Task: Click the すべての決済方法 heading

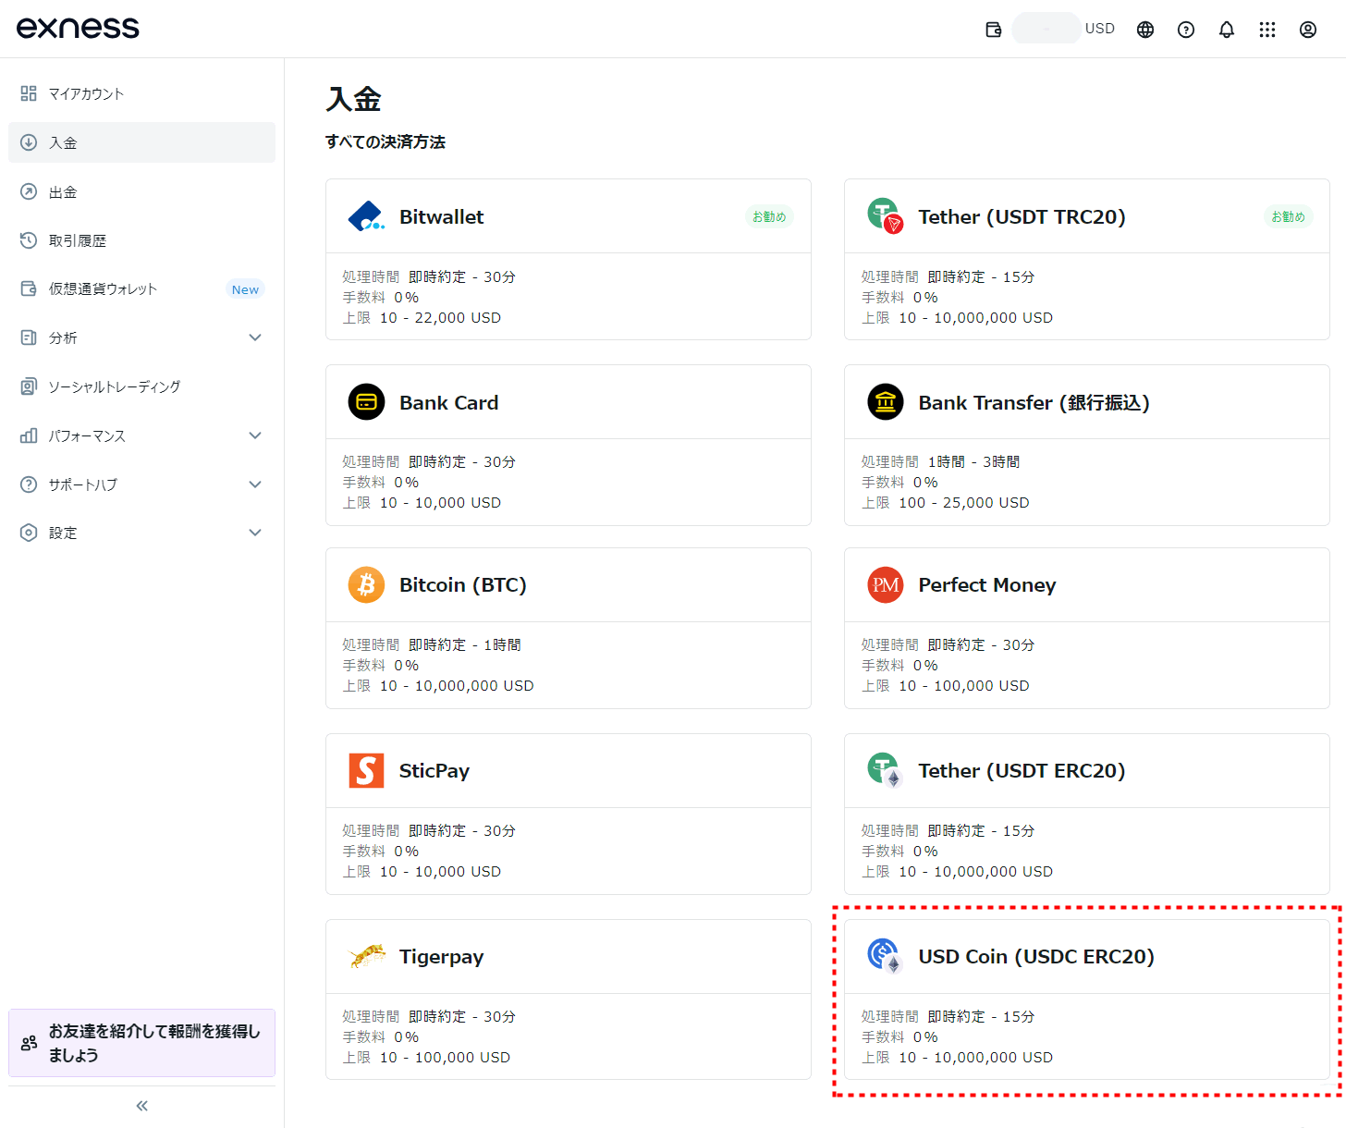Action: (385, 141)
